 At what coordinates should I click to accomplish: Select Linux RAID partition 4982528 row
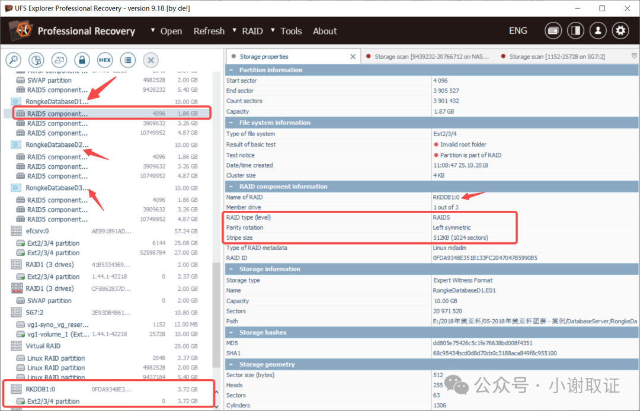[x=107, y=368]
